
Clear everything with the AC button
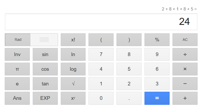coord(185,40)
